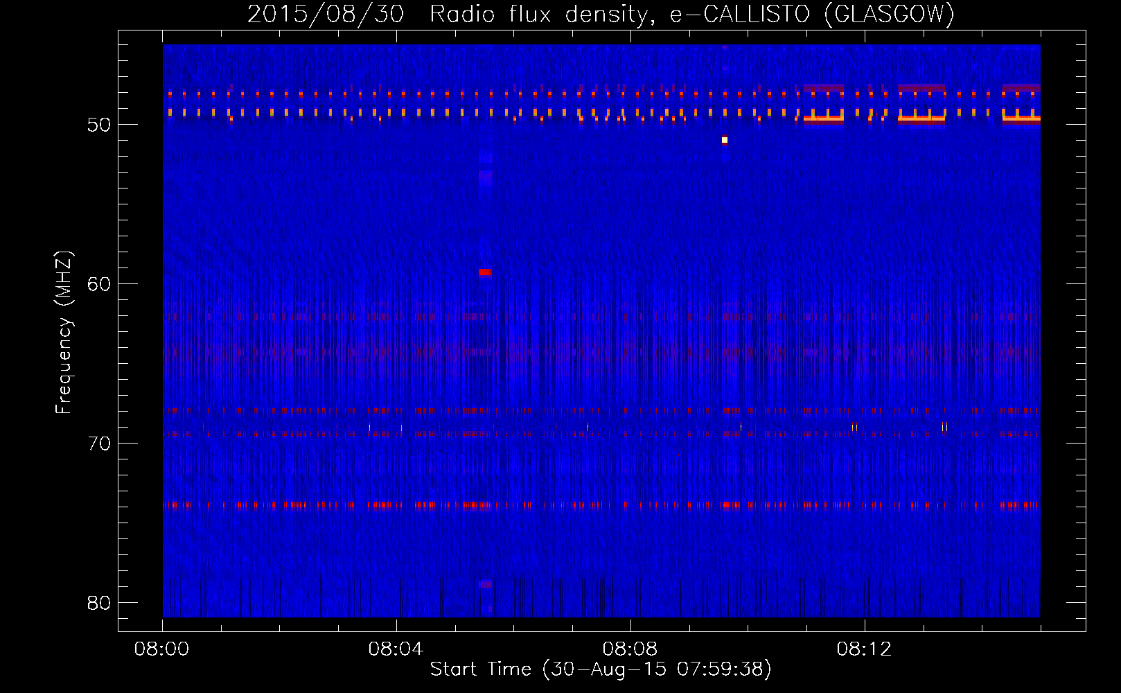Screen dimensions: 1121x693
Task: Click the 60 frequency tick label
Action: [x=99, y=284]
